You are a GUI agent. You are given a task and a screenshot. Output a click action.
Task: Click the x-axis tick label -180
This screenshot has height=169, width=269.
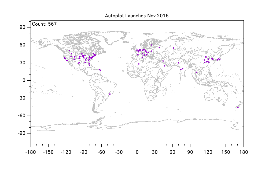[x=31, y=152]
